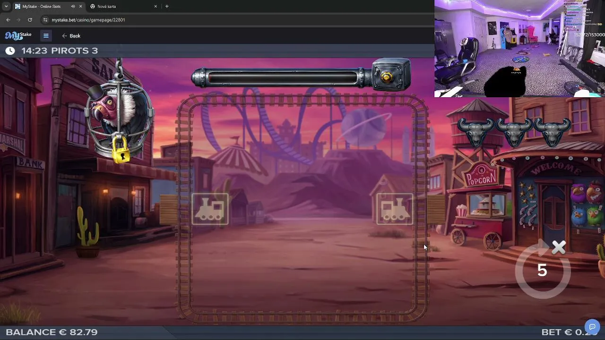The width and height of the screenshot is (605, 340).
Task: Click the steel safe icon at meter end
Action: tap(391, 75)
